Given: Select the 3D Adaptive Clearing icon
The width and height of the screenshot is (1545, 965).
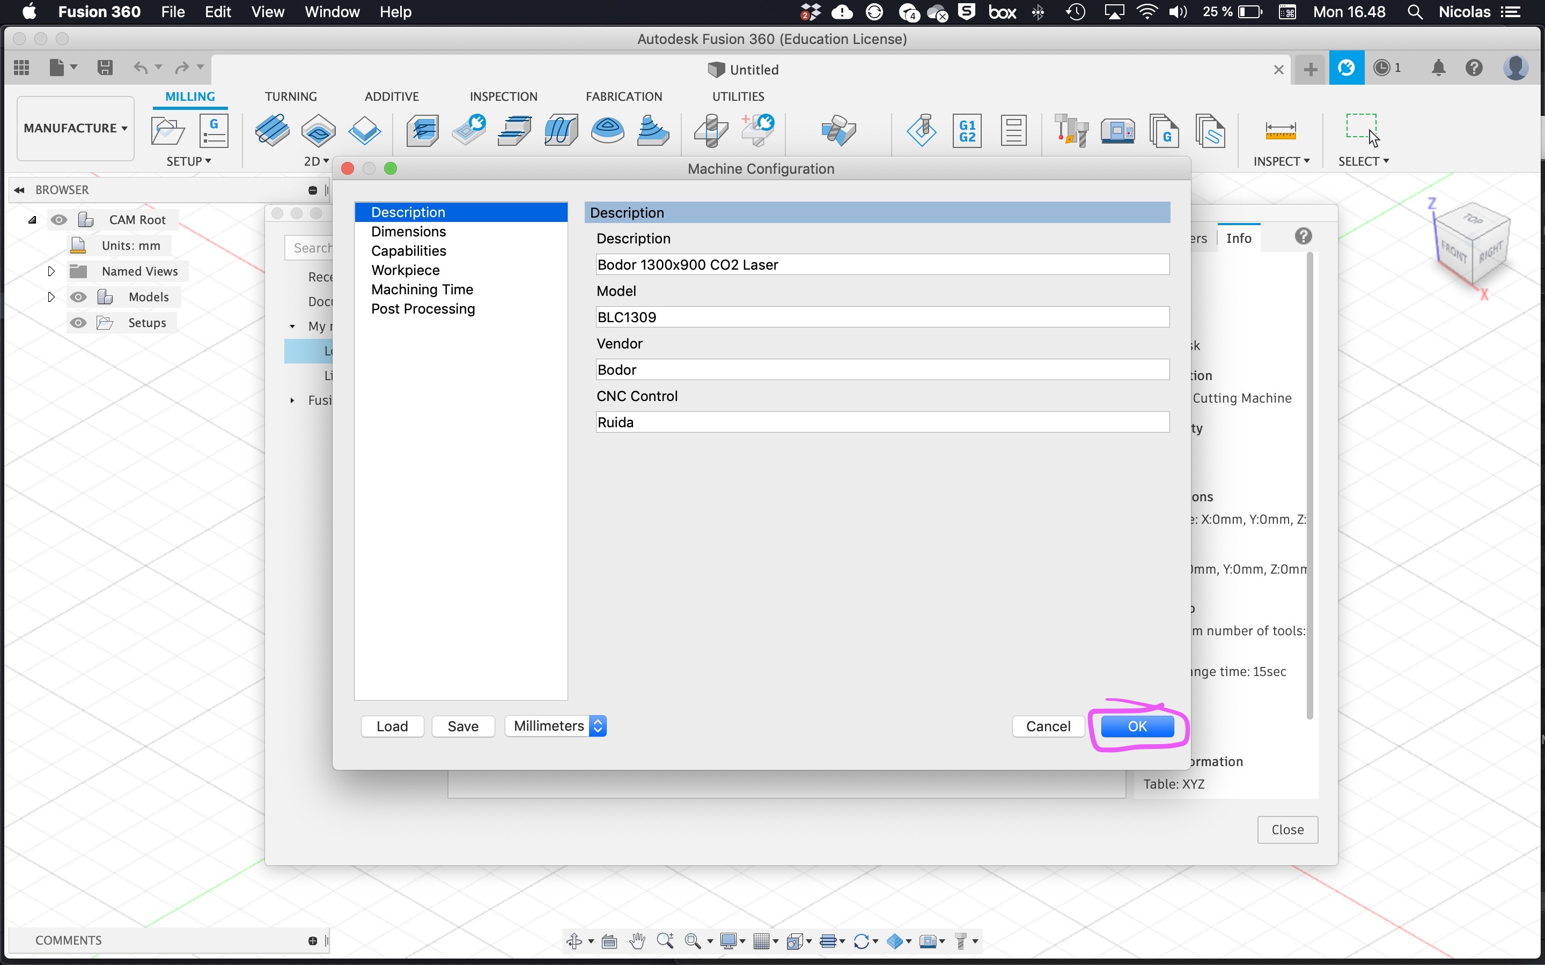Looking at the screenshot, I should [x=423, y=131].
